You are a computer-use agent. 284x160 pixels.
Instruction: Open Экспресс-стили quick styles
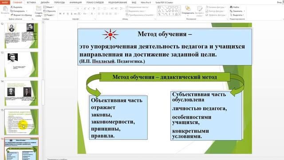tap(199, 11)
